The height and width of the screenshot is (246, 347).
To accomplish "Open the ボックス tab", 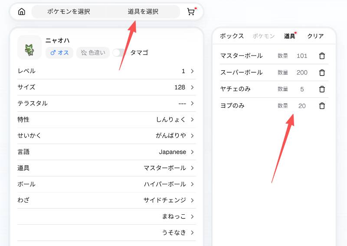I will 232,36.
